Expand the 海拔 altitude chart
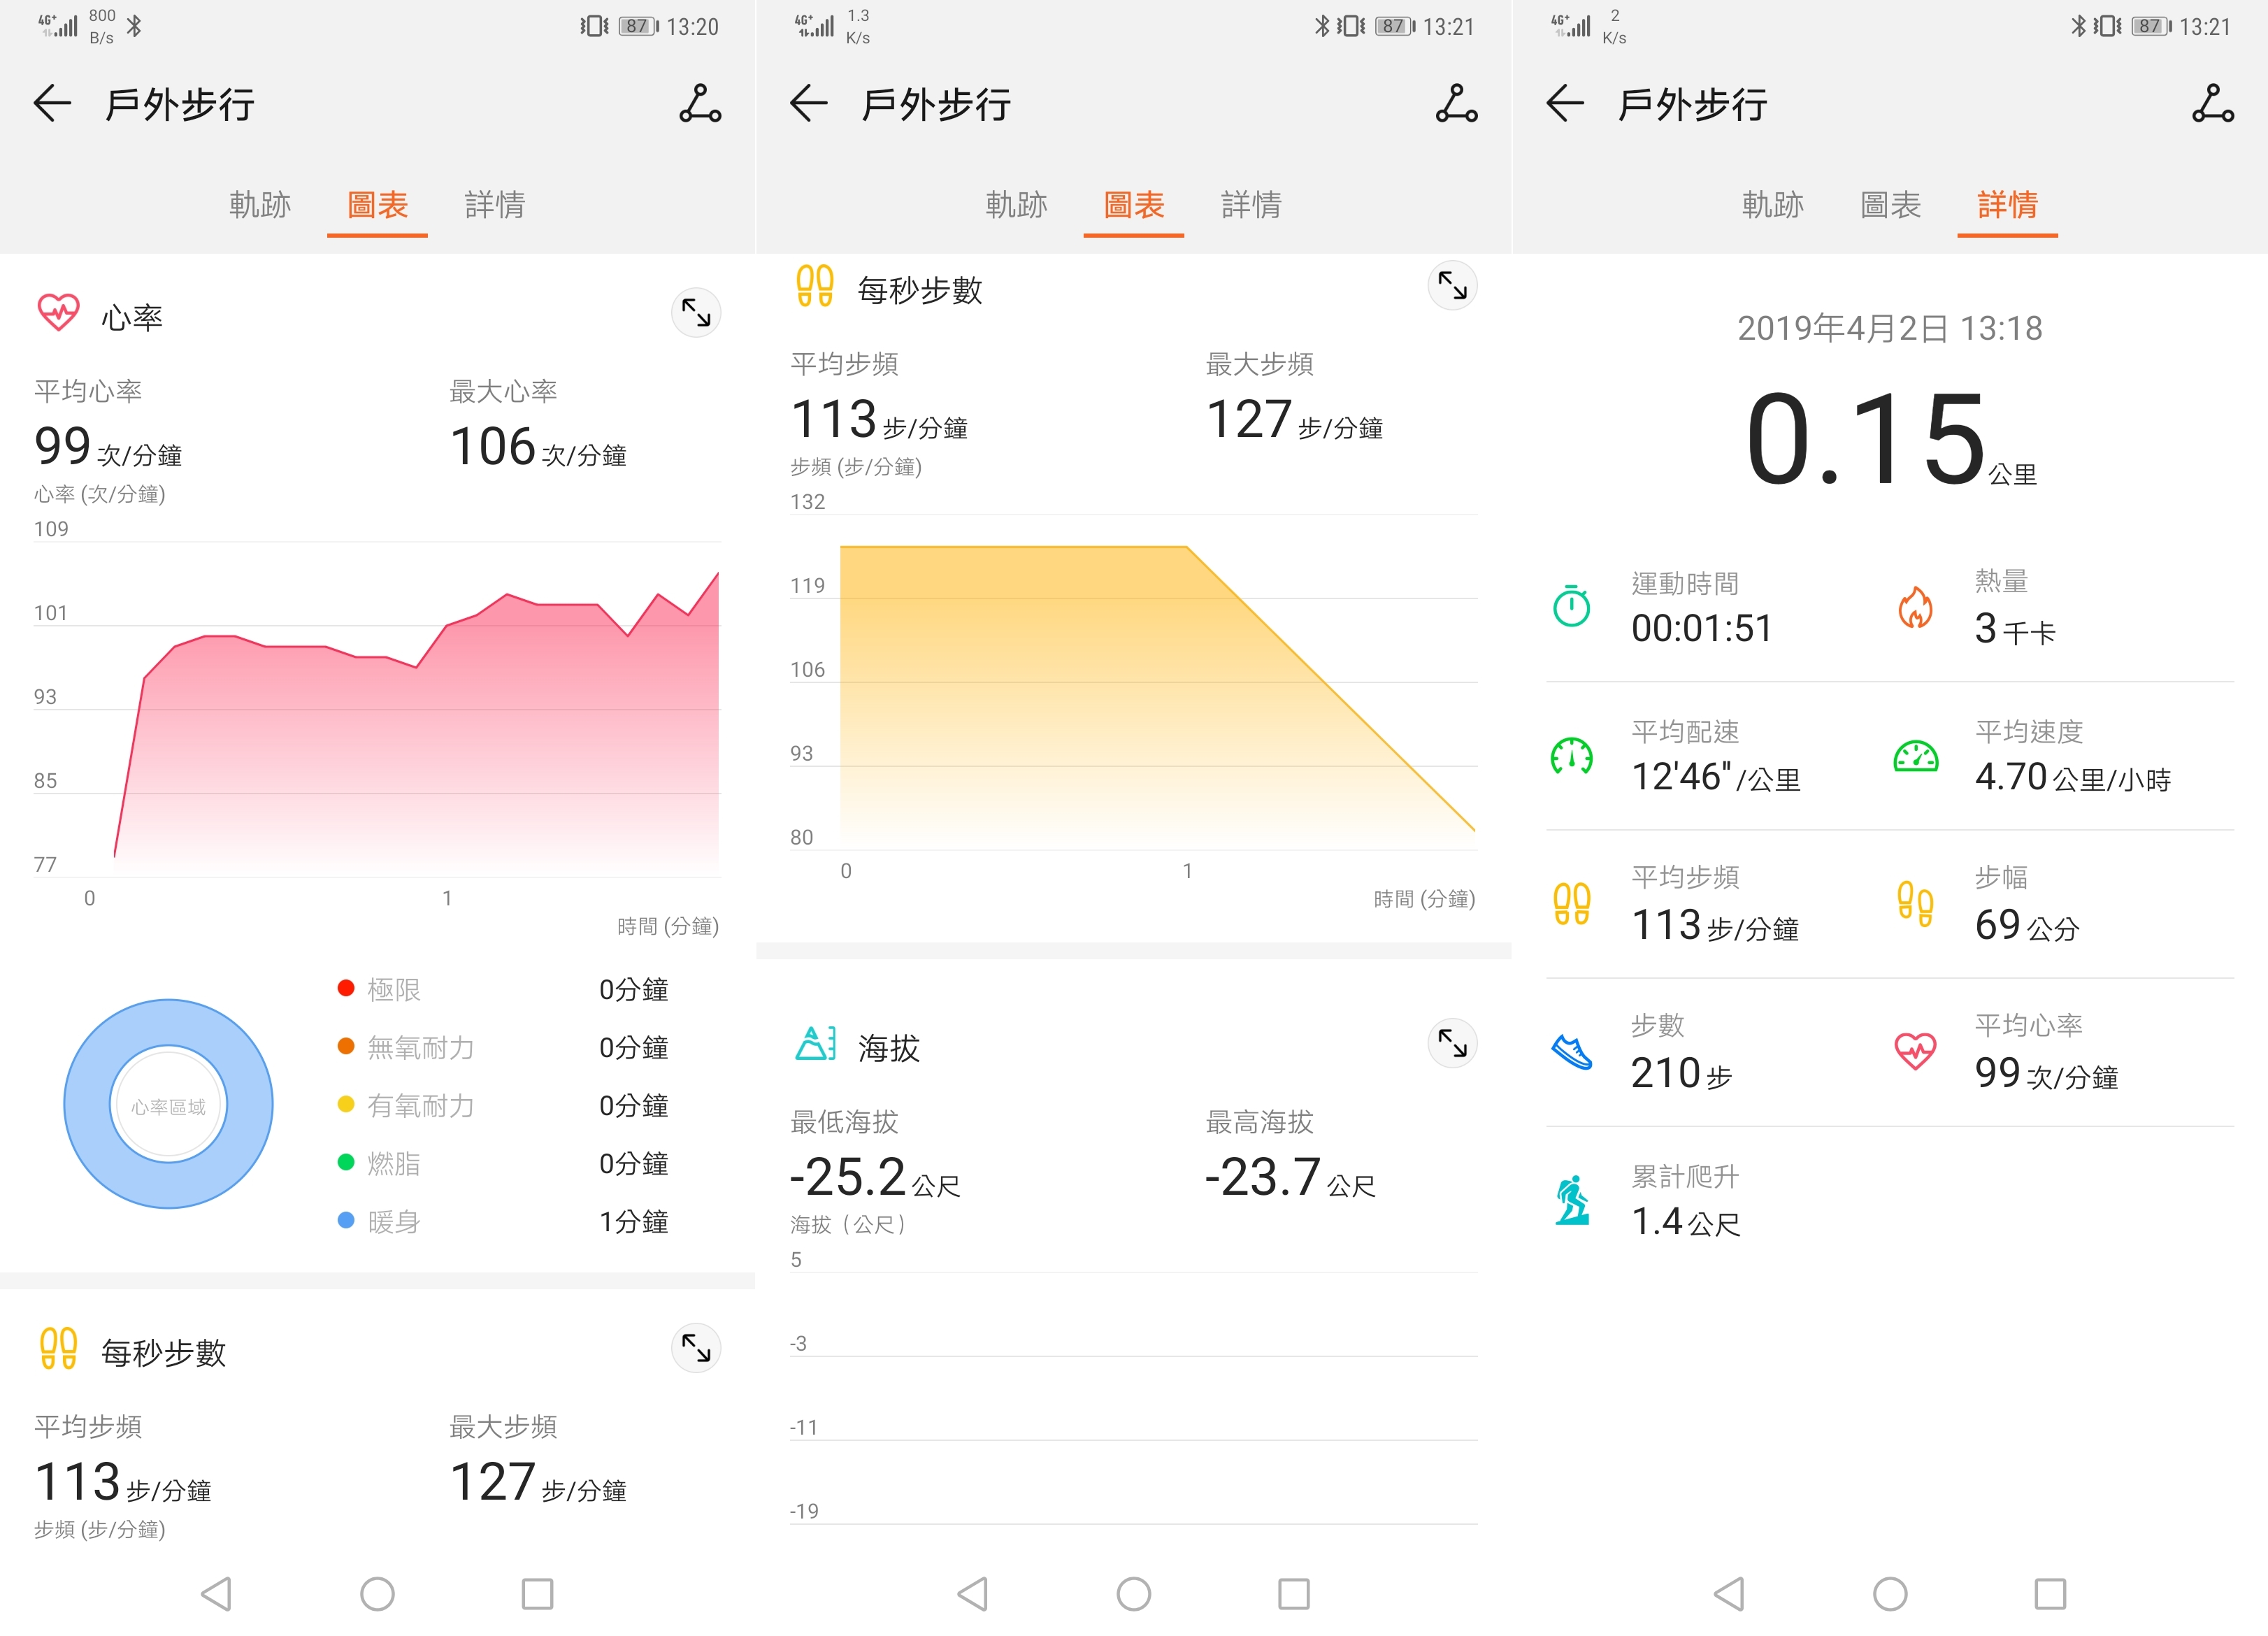 [1452, 1044]
